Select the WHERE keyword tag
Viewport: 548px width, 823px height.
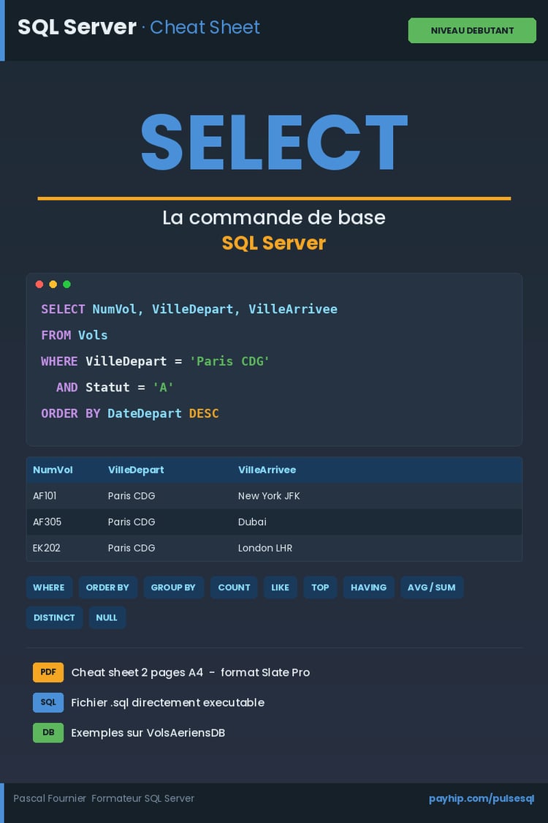[x=49, y=587]
